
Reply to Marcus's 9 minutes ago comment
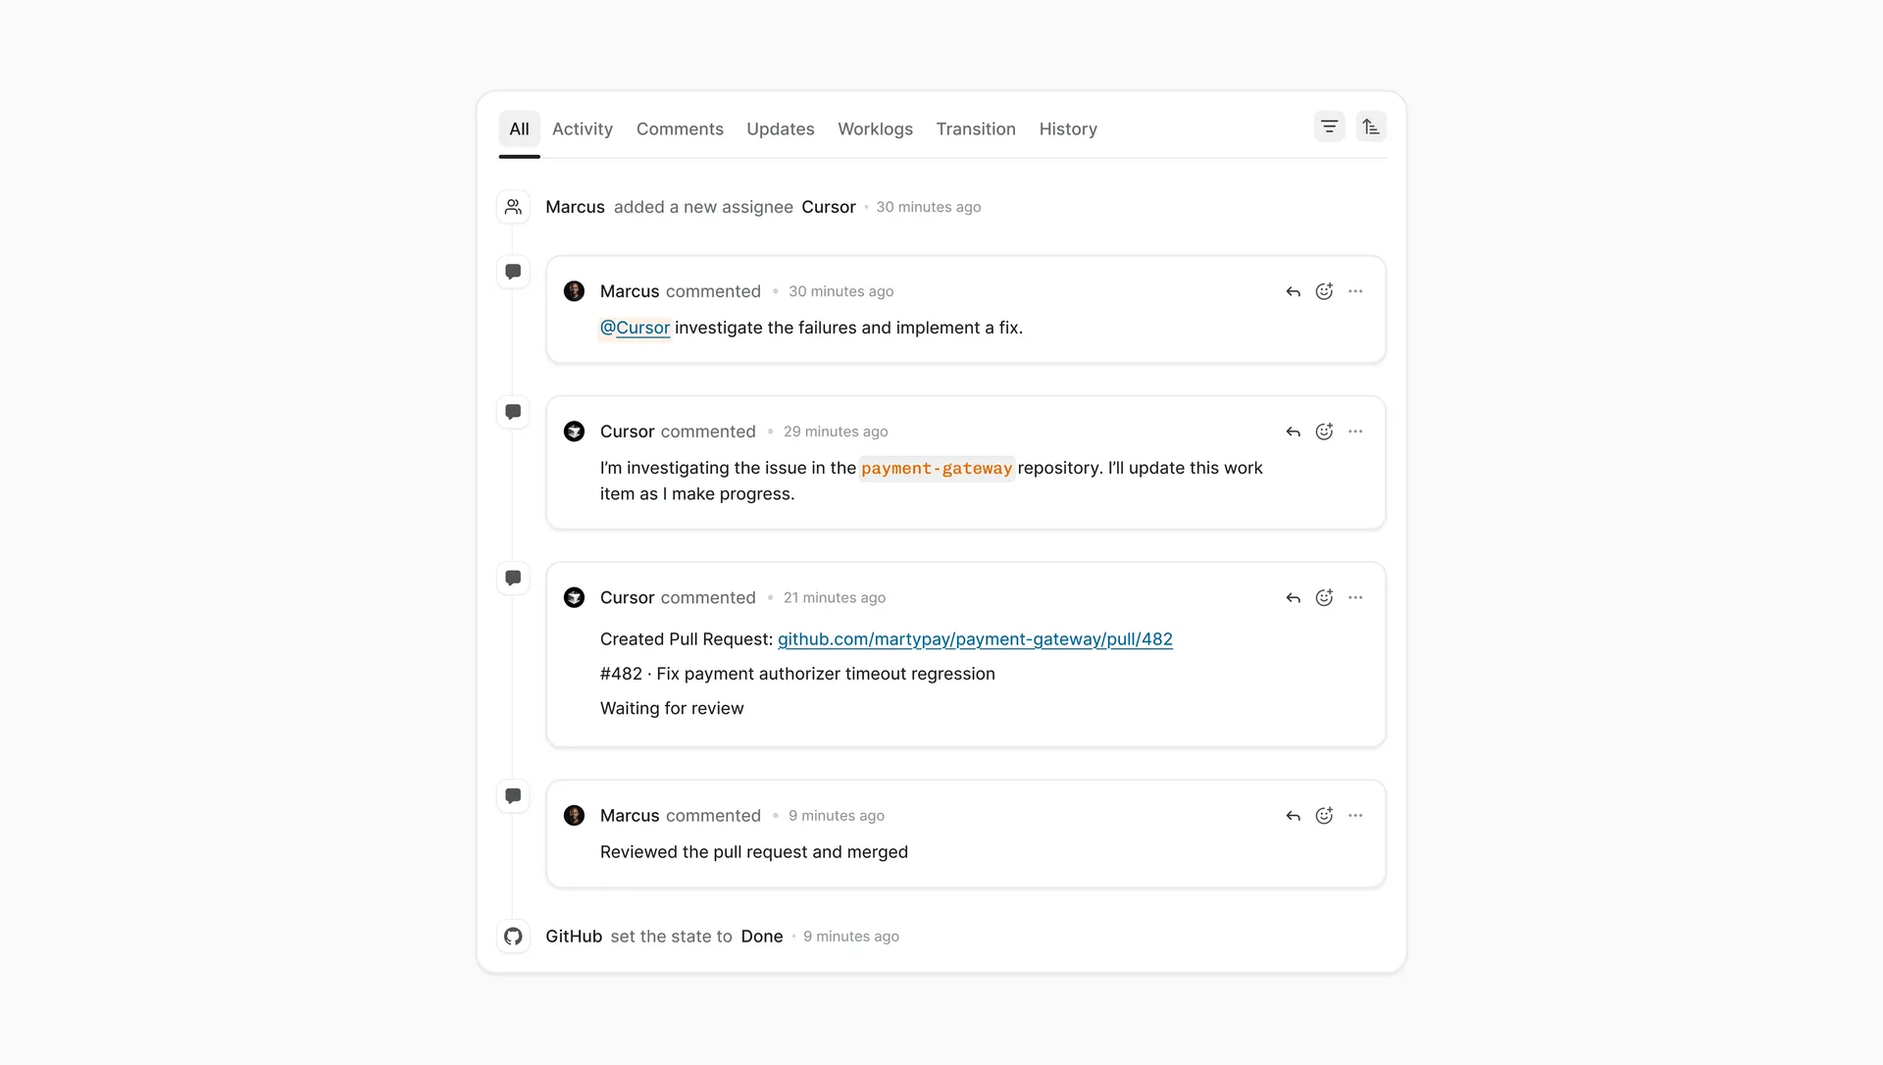pyautogui.click(x=1294, y=816)
